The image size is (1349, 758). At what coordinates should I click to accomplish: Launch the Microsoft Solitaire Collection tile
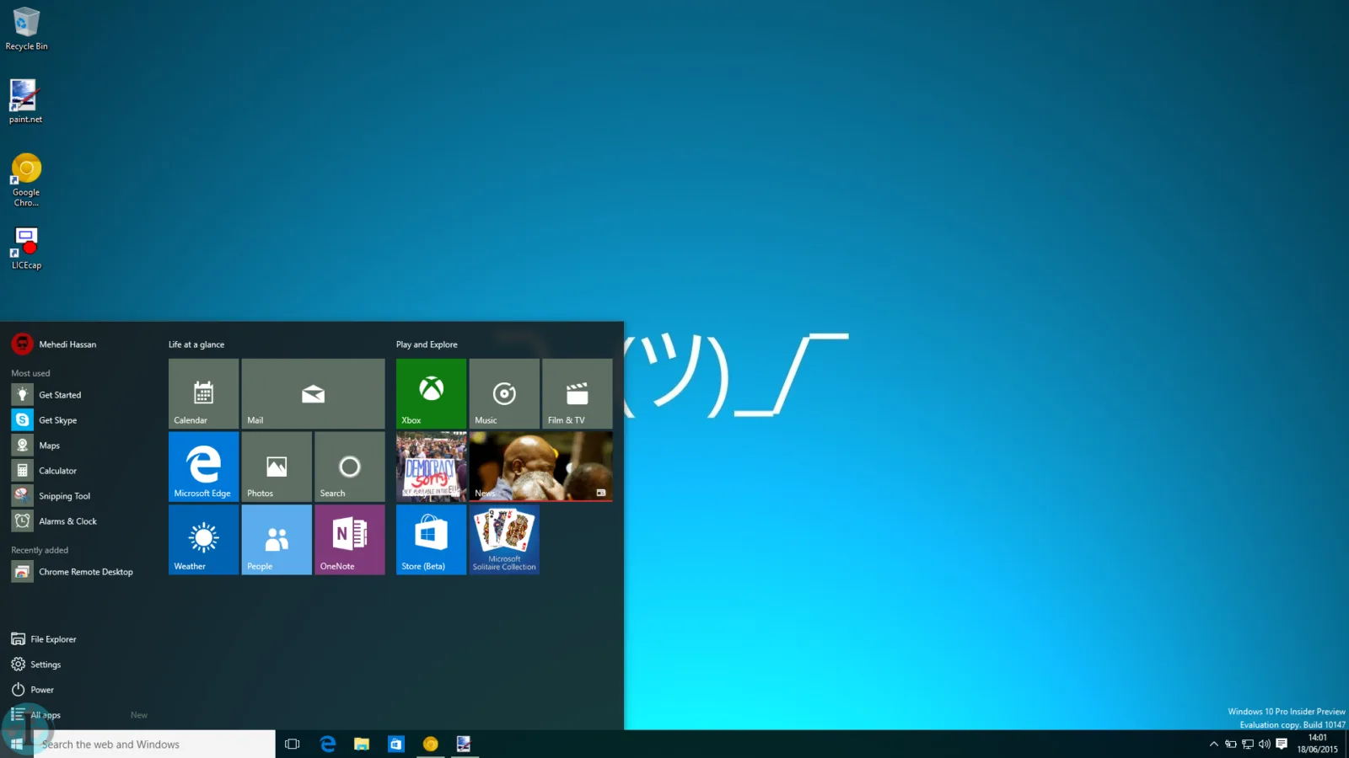[x=504, y=540]
